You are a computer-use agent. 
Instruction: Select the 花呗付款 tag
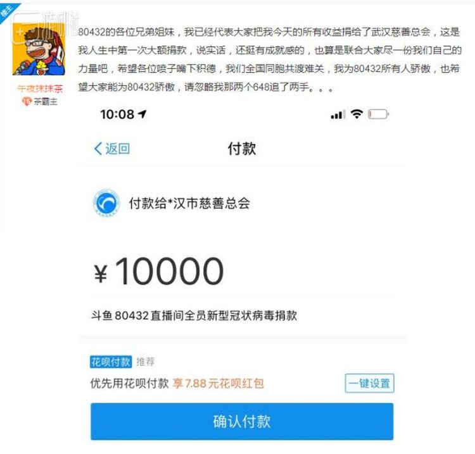(111, 362)
